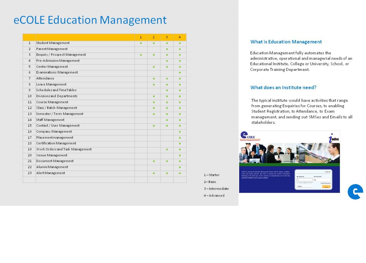Click the innOve logo in the login screenshot
Viewport: 366px width, 263px height.
[x=333, y=138]
